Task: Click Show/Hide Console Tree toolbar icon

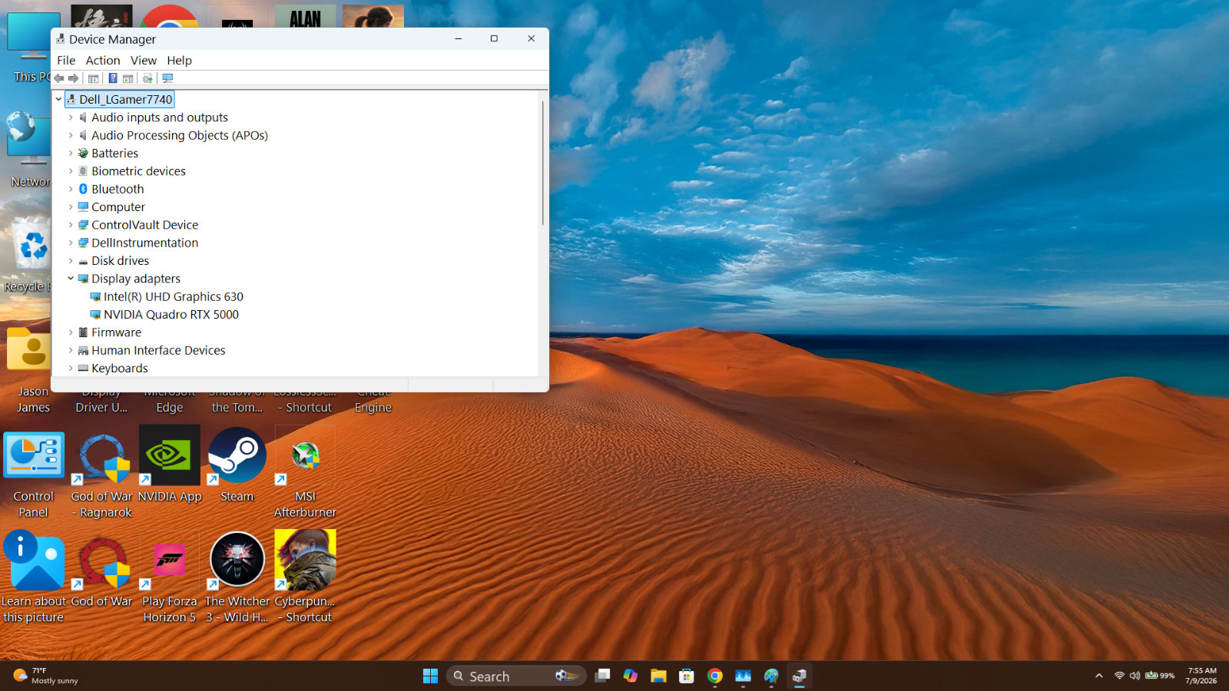Action: [x=93, y=78]
